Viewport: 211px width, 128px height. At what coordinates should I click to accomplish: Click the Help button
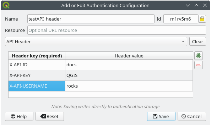pyautogui.click(x=19, y=116)
